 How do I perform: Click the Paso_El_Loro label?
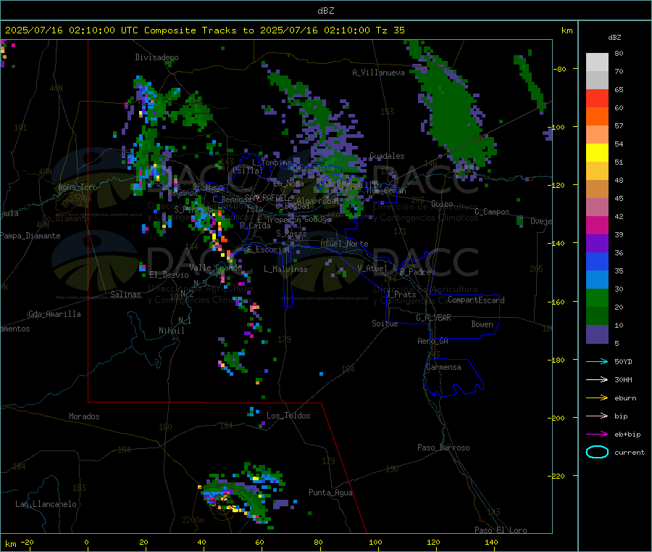point(501,530)
